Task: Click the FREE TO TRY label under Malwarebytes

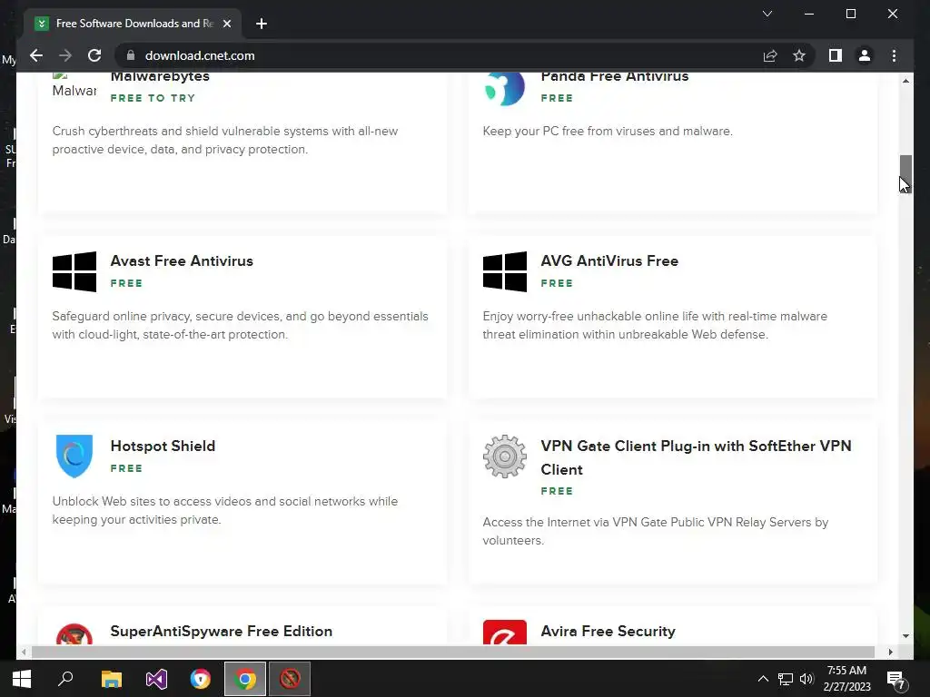Action: 153,98
